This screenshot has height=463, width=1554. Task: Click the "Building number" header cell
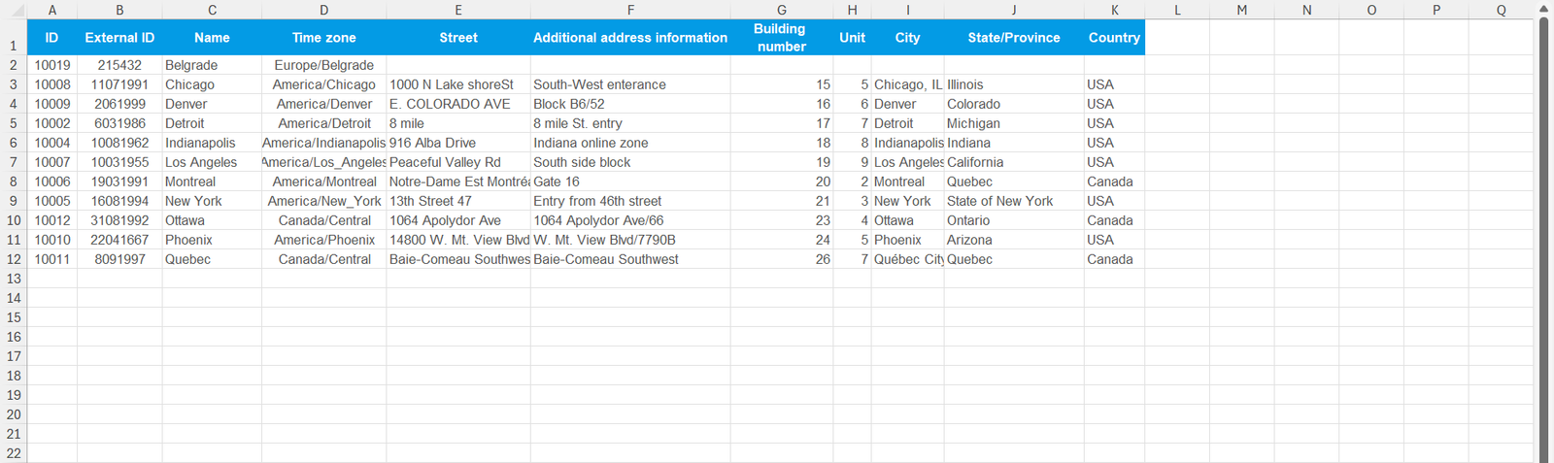781,38
